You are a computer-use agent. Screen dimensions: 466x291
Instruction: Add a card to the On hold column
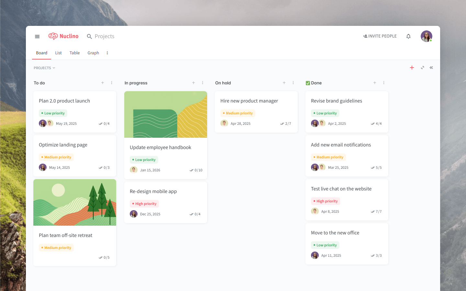[x=284, y=83]
